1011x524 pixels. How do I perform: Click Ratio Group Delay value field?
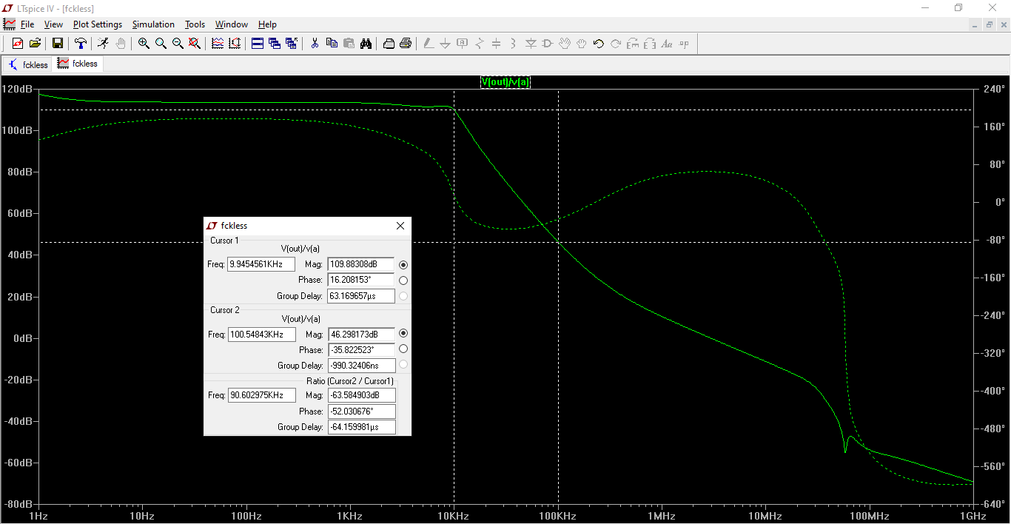pos(360,427)
